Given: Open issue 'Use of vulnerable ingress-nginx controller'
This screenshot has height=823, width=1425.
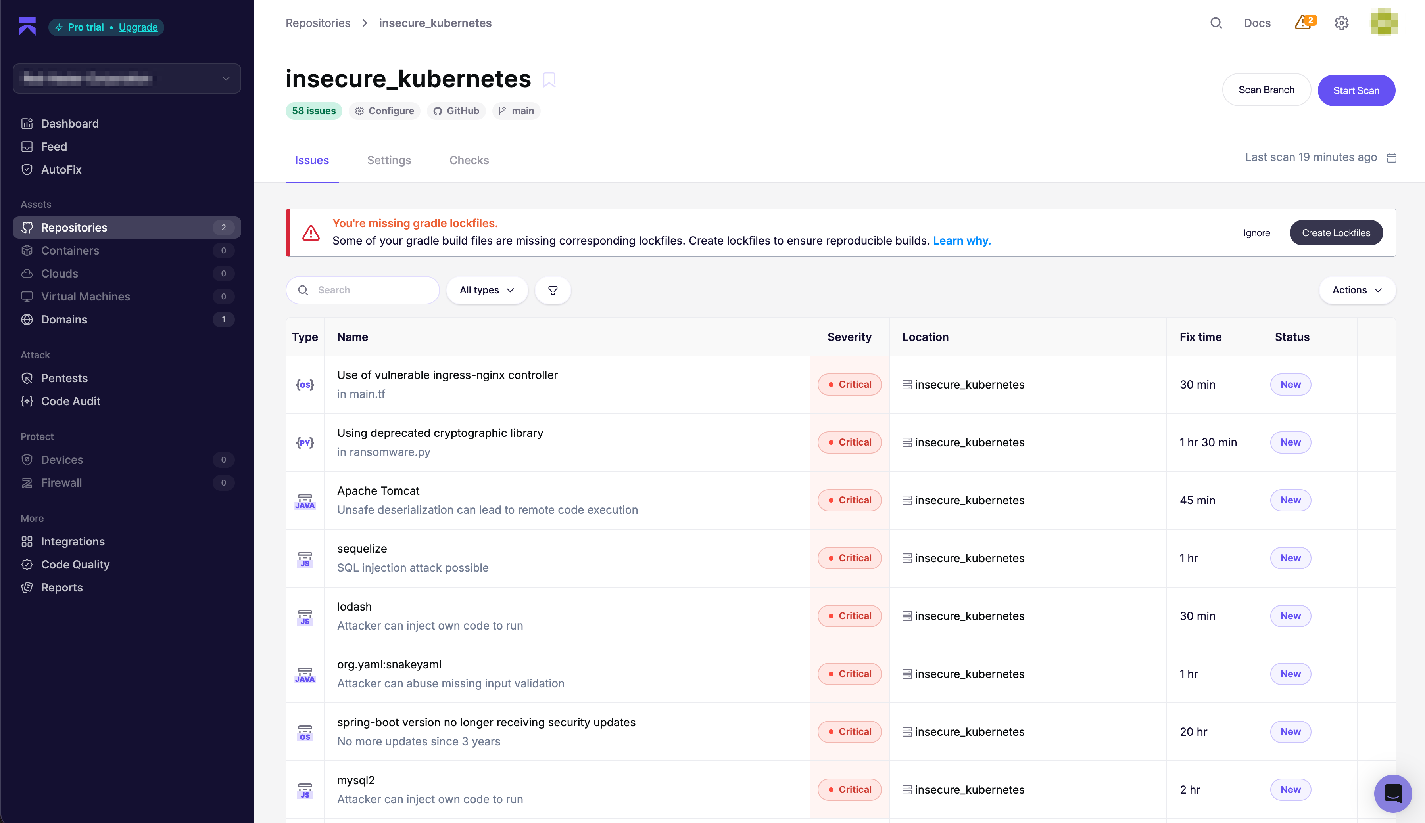Looking at the screenshot, I should coord(447,375).
